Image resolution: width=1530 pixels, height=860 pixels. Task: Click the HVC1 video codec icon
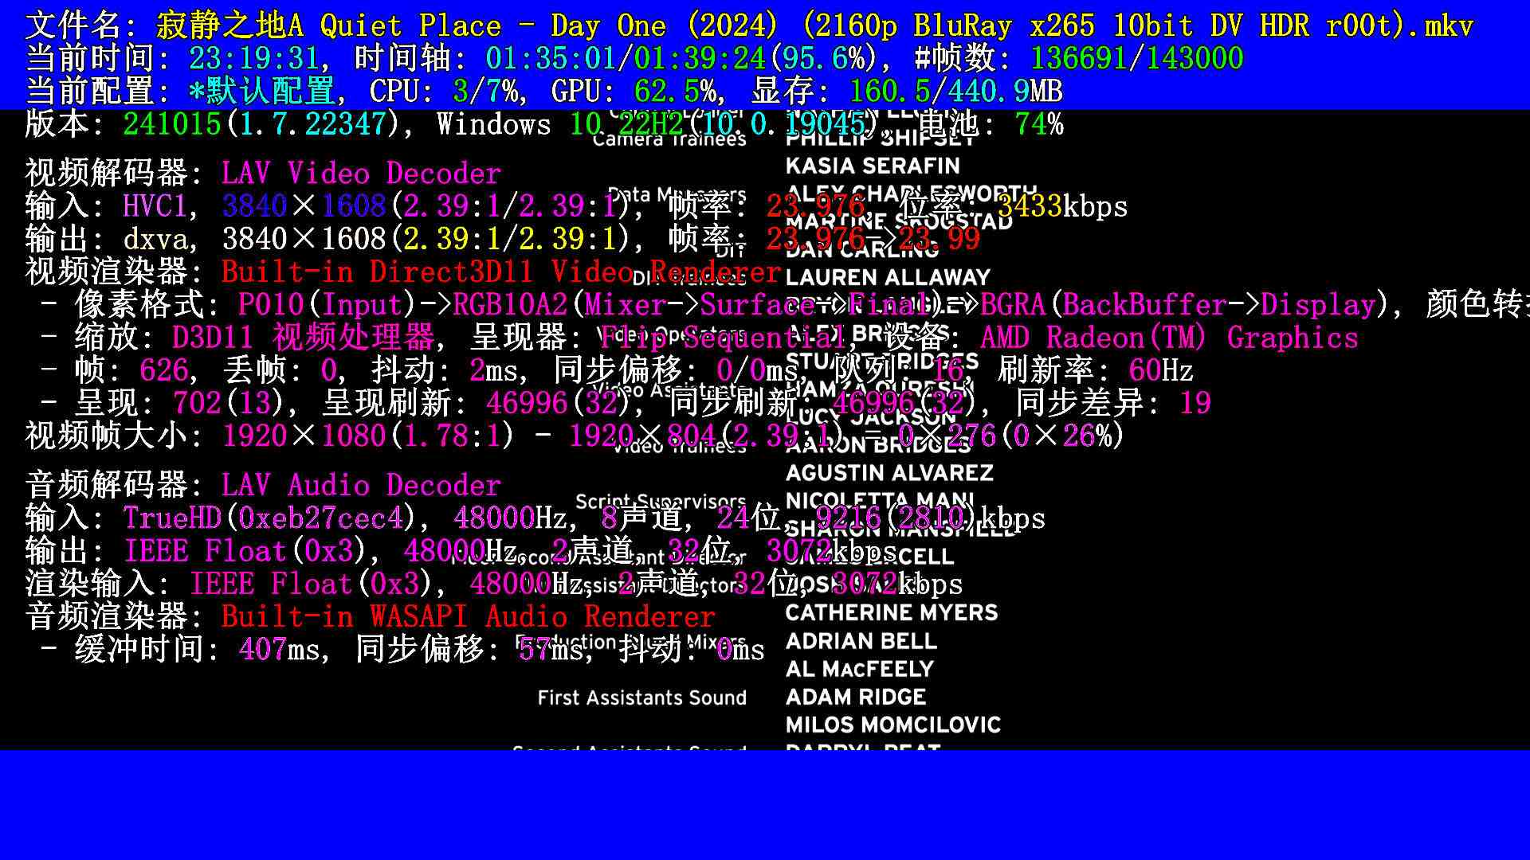pos(155,207)
